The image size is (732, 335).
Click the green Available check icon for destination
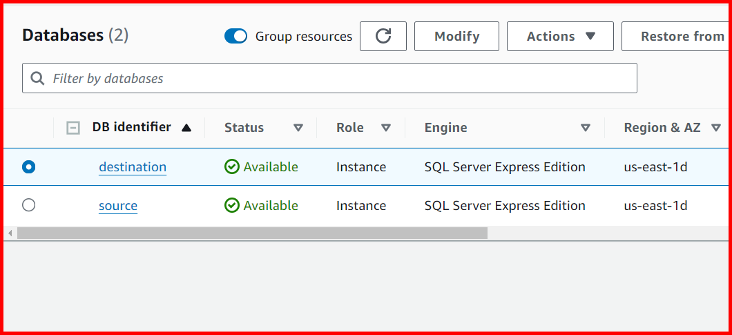231,166
